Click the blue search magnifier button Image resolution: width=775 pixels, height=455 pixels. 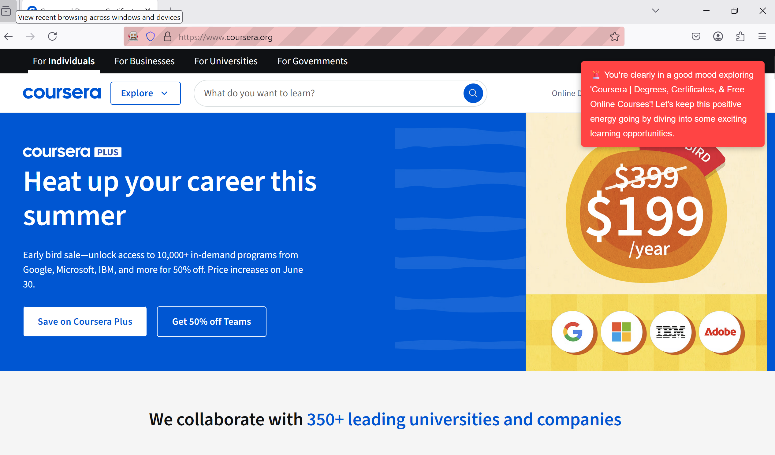tap(473, 93)
